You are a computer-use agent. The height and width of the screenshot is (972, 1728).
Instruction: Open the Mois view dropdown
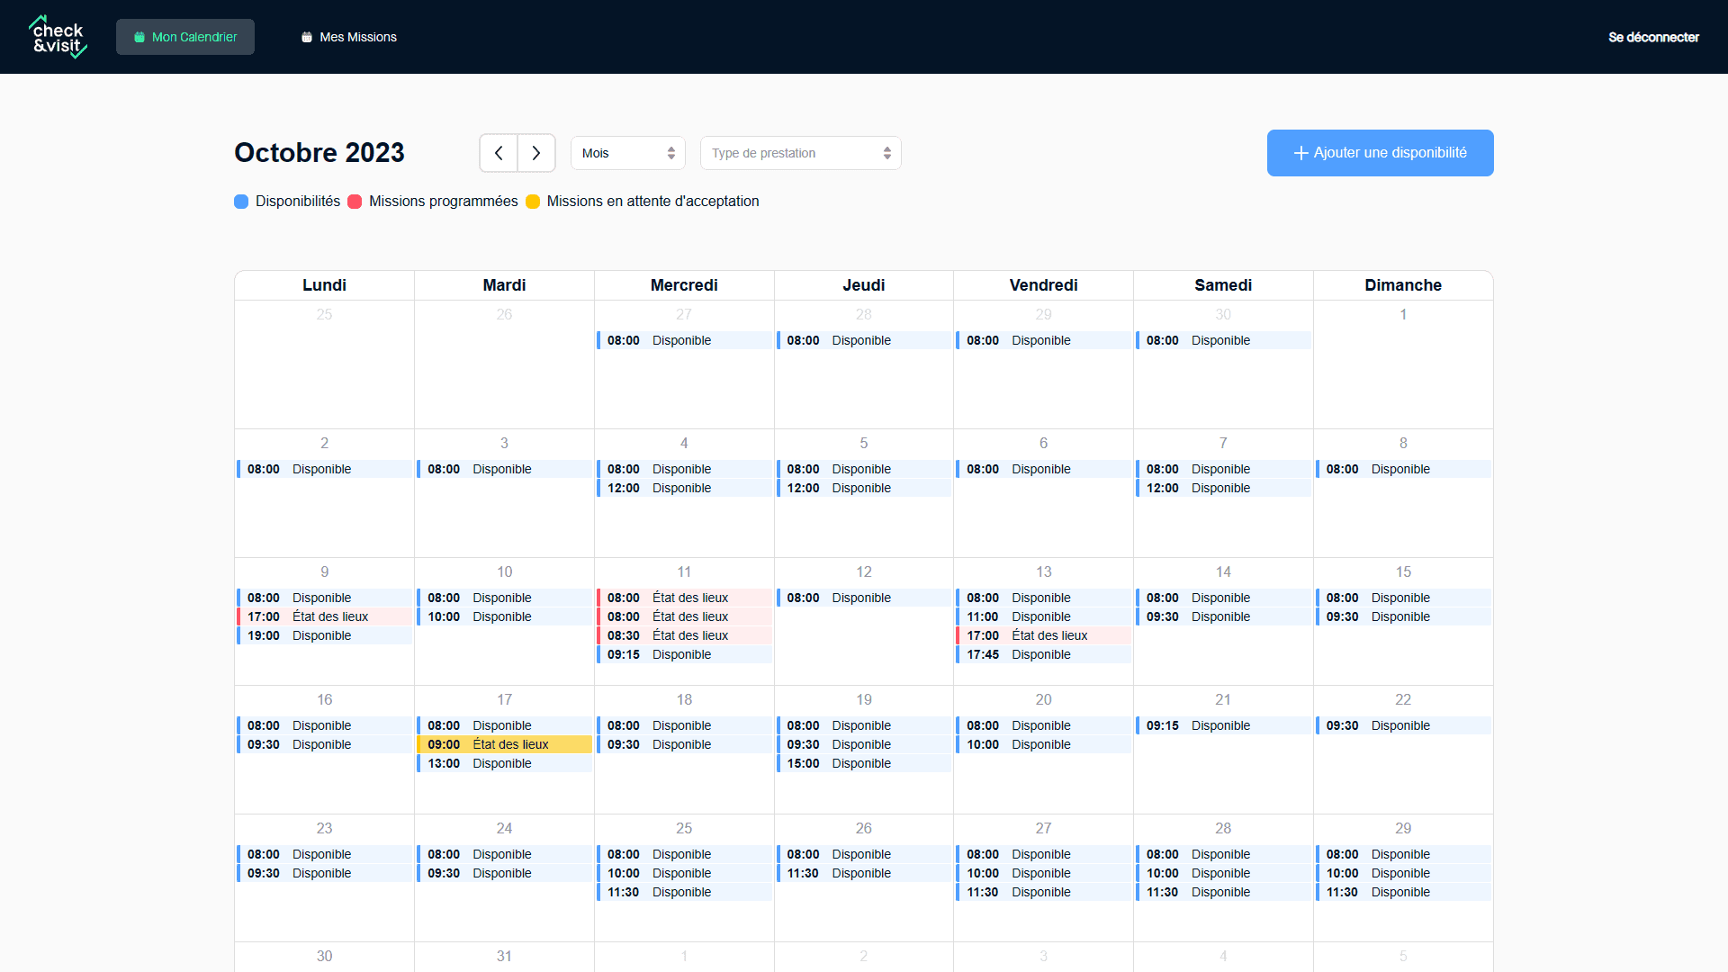tap(628, 153)
